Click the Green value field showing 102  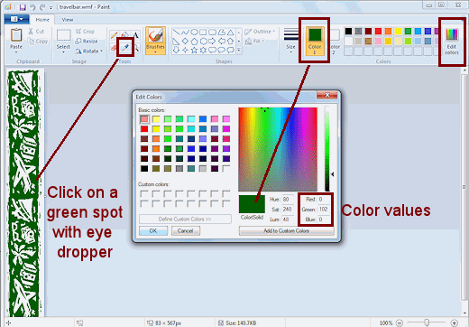click(x=324, y=210)
